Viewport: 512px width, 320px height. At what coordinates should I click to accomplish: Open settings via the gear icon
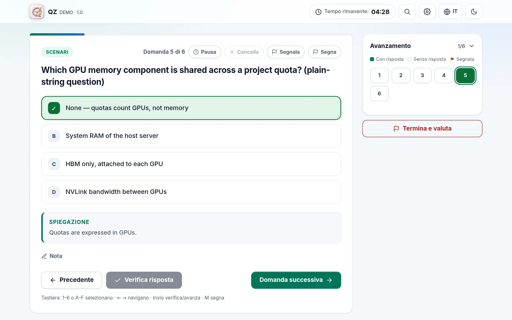click(427, 12)
